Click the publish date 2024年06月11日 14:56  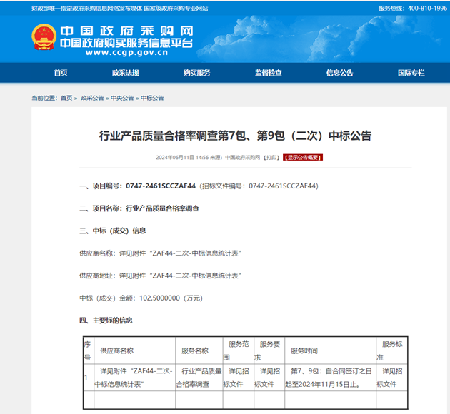[182, 158]
